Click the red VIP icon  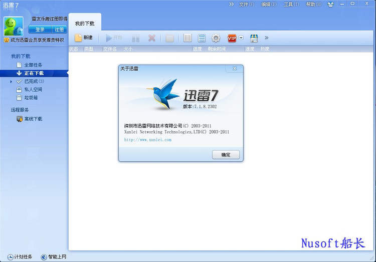pos(232,38)
